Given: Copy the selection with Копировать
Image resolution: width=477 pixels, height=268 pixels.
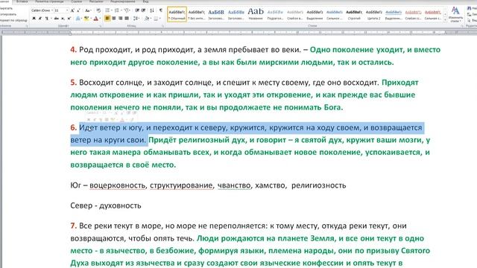Looking at the screenshot, I should (x=8, y=14).
